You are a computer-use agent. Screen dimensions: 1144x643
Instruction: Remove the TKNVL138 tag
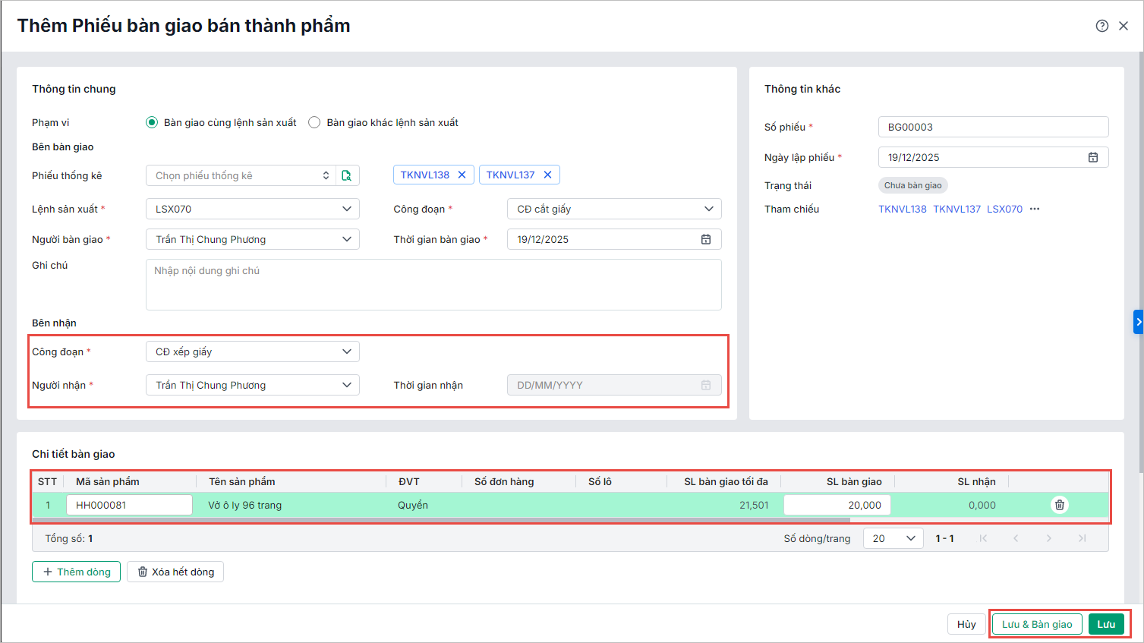462,175
